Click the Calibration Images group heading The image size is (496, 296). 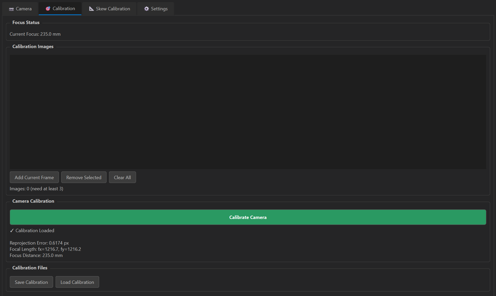33,47
